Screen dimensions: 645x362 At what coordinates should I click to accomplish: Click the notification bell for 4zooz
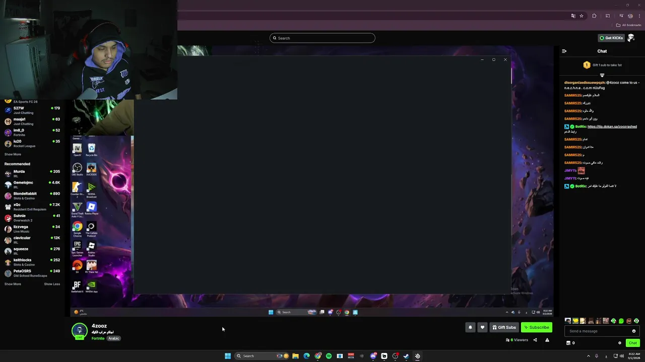pyautogui.click(x=470, y=327)
